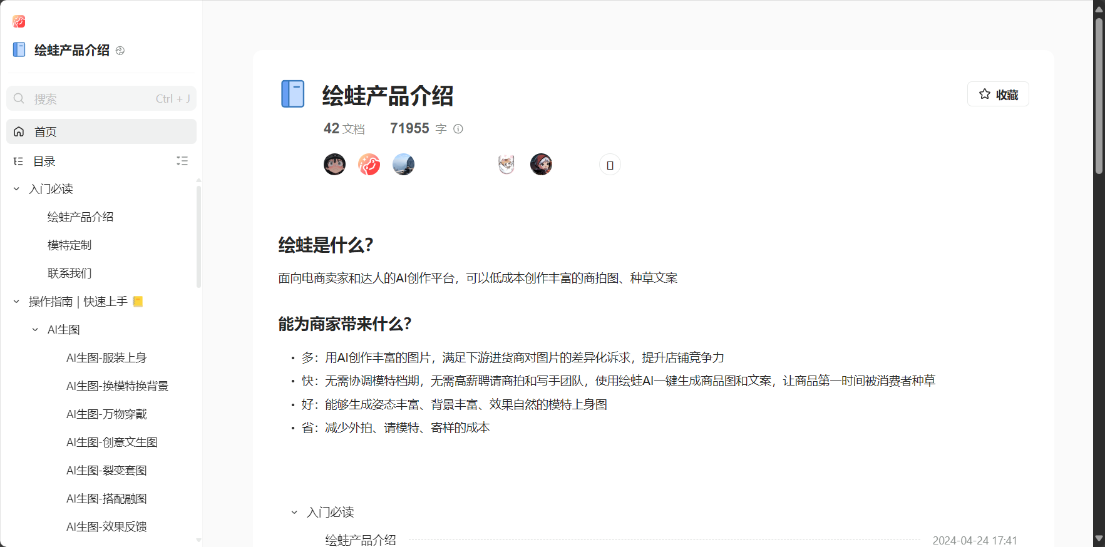Collapse 入门必读 in main content list

click(x=294, y=512)
